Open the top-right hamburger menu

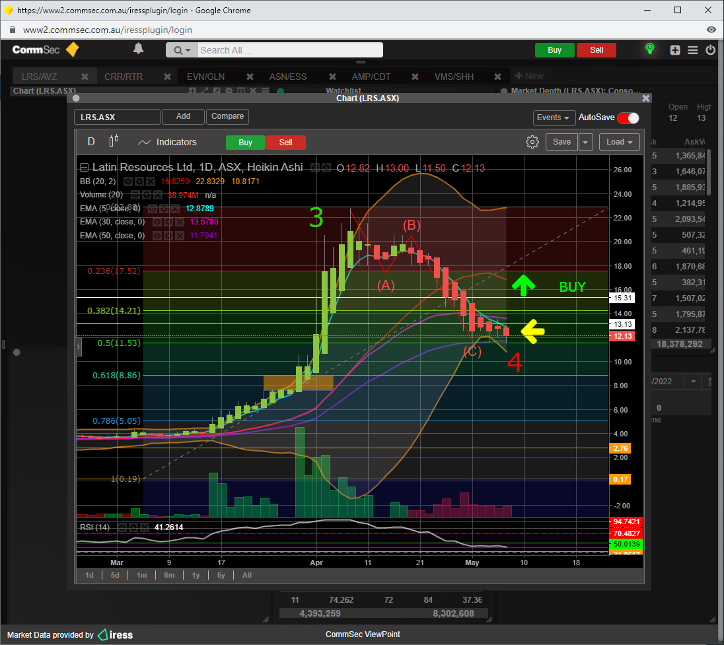[x=692, y=50]
